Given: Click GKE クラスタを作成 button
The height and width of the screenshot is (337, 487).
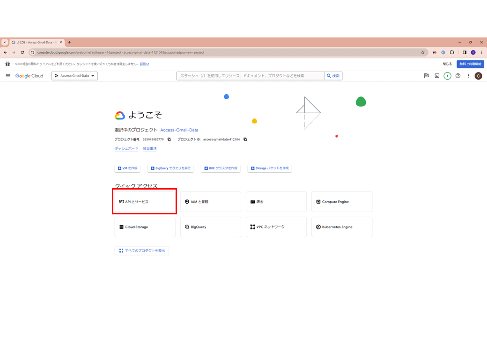Looking at the screenshot, I should point(221,168).
